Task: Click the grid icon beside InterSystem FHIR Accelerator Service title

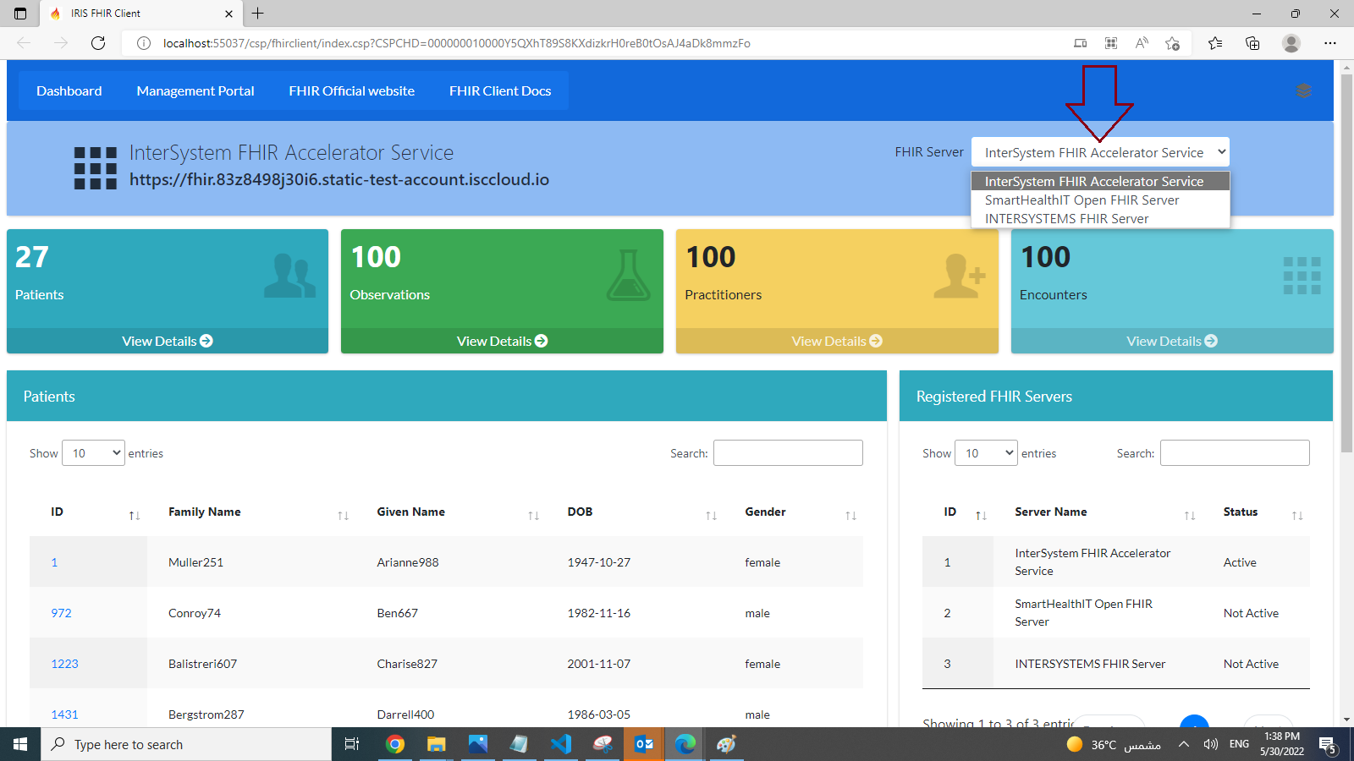Action: [x=95, y=167]
